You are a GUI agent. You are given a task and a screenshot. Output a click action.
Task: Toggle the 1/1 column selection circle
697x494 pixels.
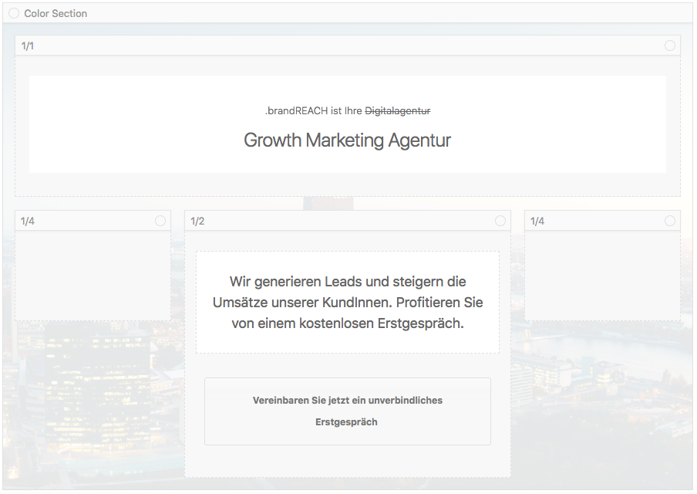click(x=670, y=46)
